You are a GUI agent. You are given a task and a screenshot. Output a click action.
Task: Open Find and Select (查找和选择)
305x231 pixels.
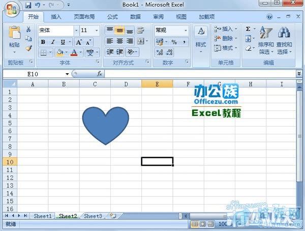[284, 40]
